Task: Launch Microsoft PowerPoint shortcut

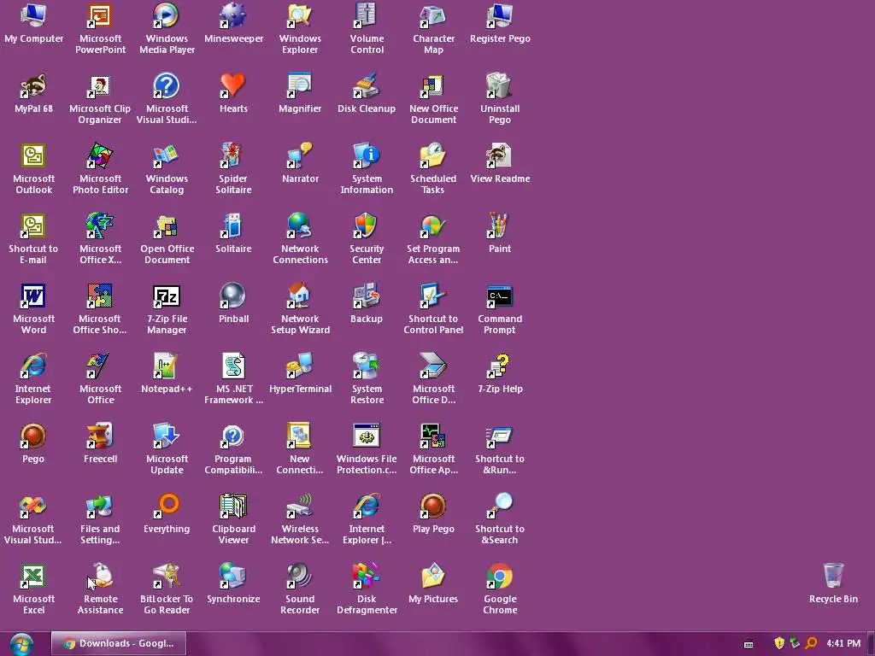Action: [100, 16]
